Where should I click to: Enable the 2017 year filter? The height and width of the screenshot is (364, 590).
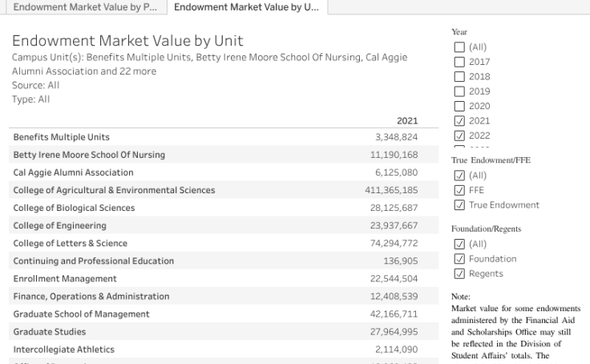coord(459,62)
